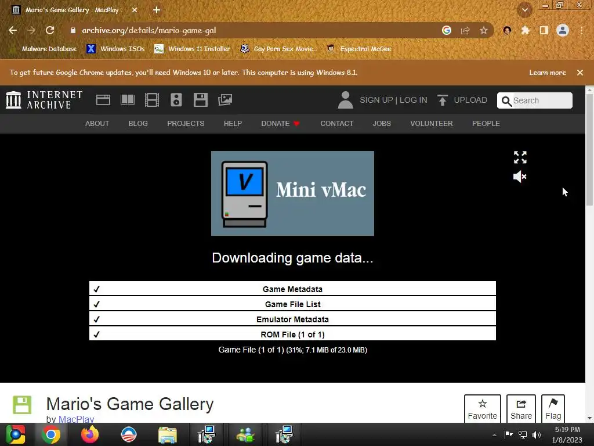
Task: Open the Chrome profile avatar
Action: click(x=563, y=30)
